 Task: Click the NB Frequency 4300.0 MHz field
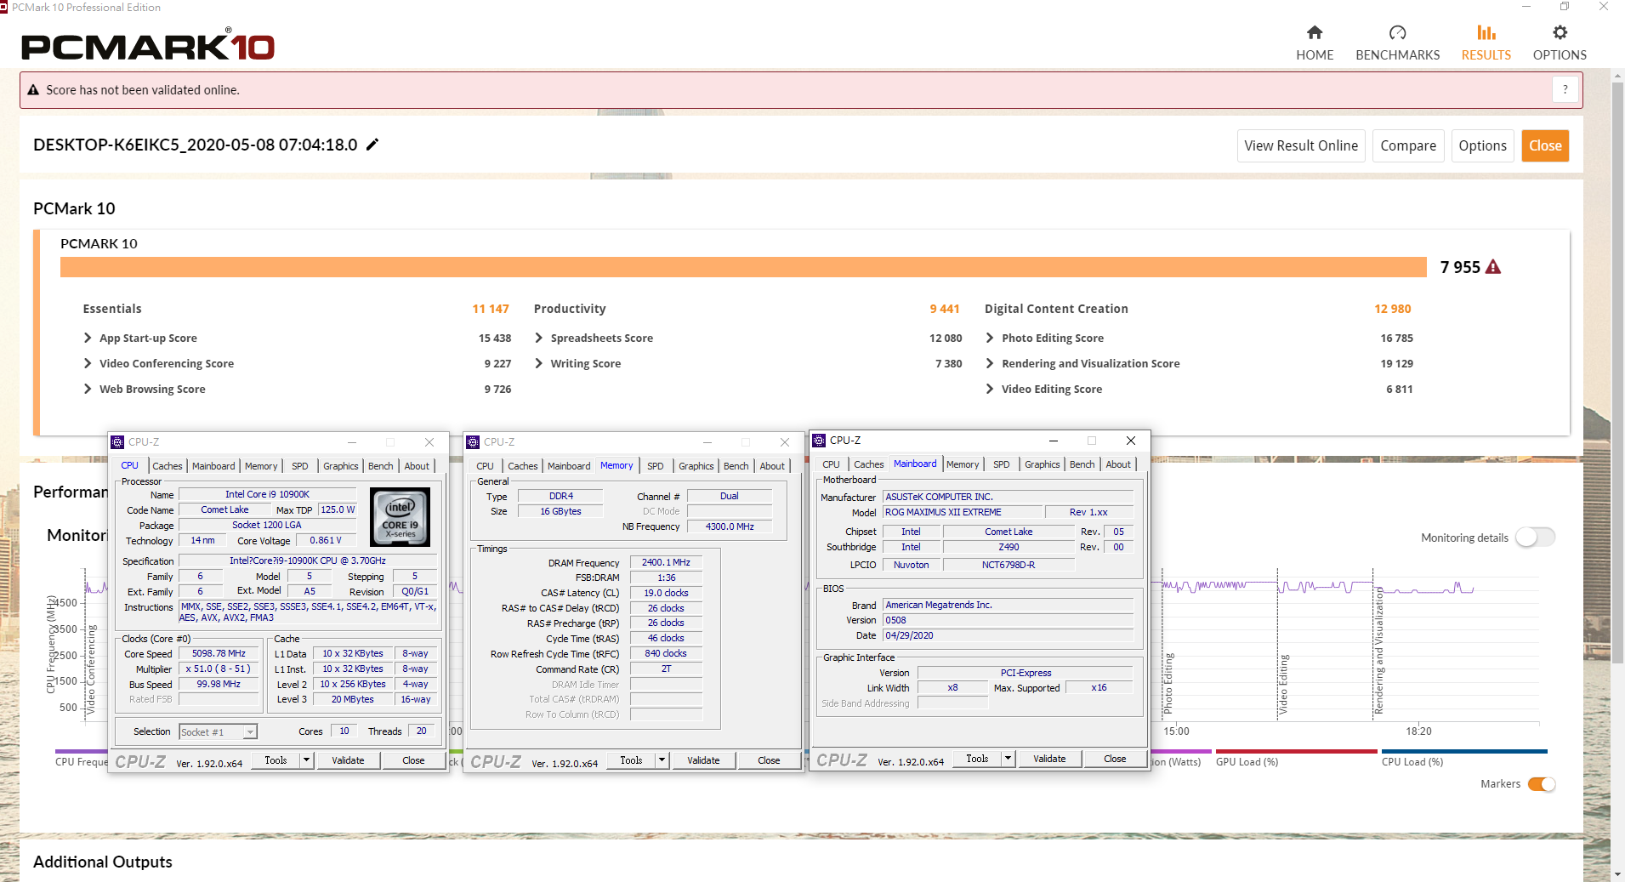729,526
